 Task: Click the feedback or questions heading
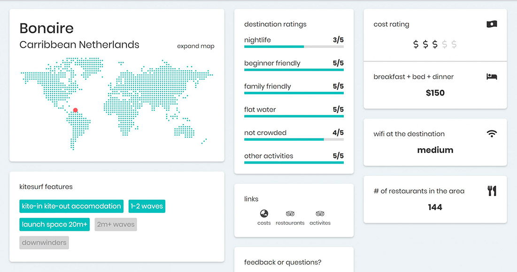(283, 263)
